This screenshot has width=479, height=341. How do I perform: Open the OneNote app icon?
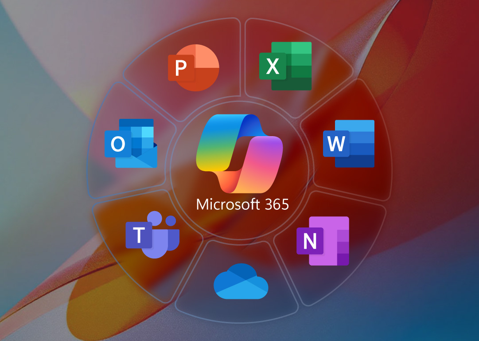(x=323, y=241)
